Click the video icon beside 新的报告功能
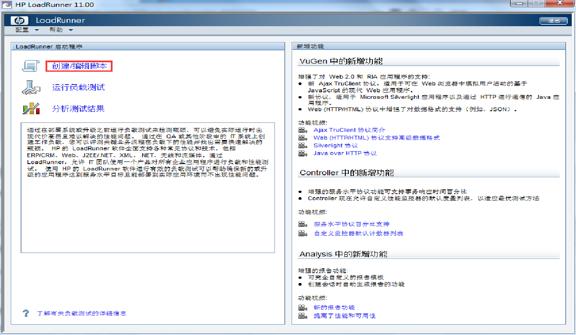576x335 pixels. pyautogui.click(x=304, y=308)
